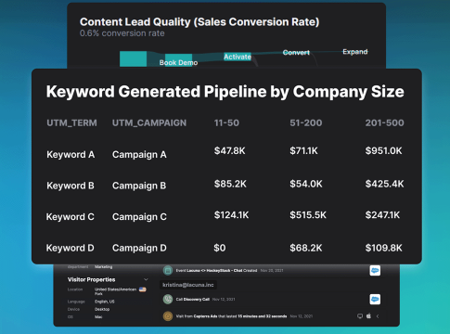This screenshot has height=334, width=450.
Task: Click the Salesforce icon on the Discovery Call row
Action: [375, 299]
